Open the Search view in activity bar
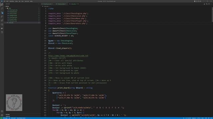213x119 pixels. tap(2, 8)
